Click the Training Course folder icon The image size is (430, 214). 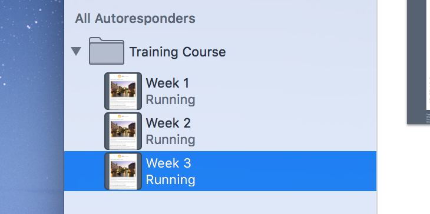[107, 51]
